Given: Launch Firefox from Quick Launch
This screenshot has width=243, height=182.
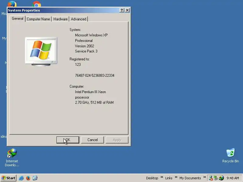Looking at the screenshot, I should [x=28, y=178].
